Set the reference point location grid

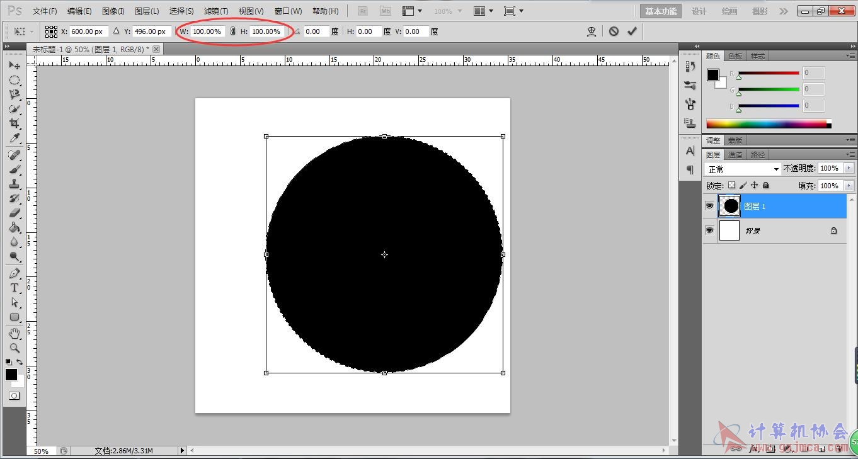pyautogui.click(x=51, y=31)
